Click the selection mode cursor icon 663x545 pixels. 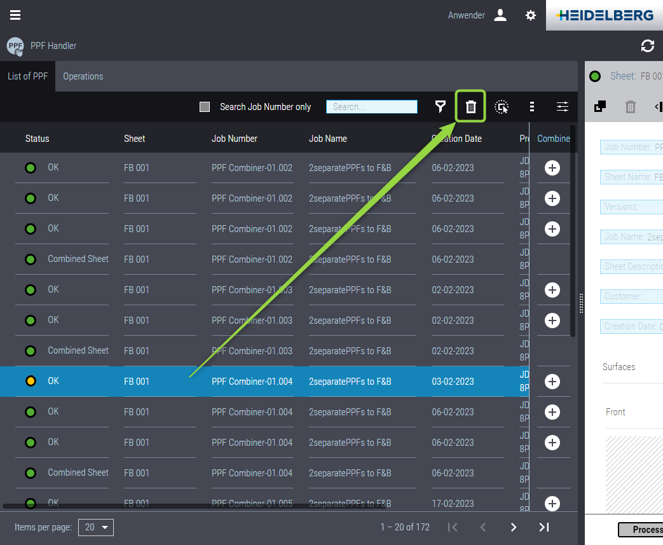click(502, 107)
